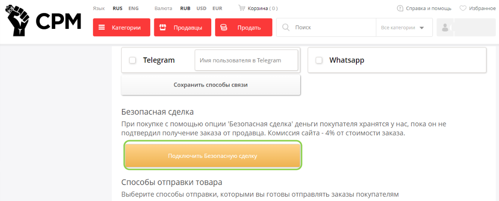The width and height of the screenshot is (499, 201).
Task: Open the Продавцы sellers page
Action: coord(183,27)
